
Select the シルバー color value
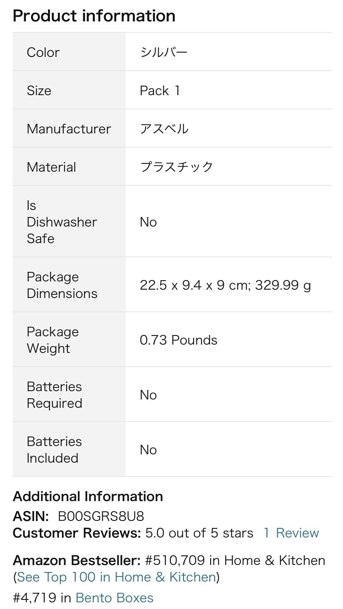[x=164, y=52]
